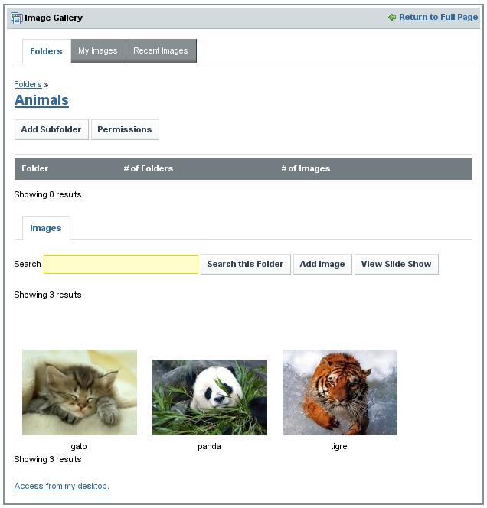Go to the Folders breadcrumb link
Screen dimensions: 487x508
click(28, 84)
